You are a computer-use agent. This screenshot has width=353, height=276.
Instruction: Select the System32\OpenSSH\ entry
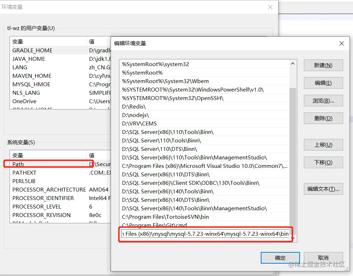(x=205, y=98)
